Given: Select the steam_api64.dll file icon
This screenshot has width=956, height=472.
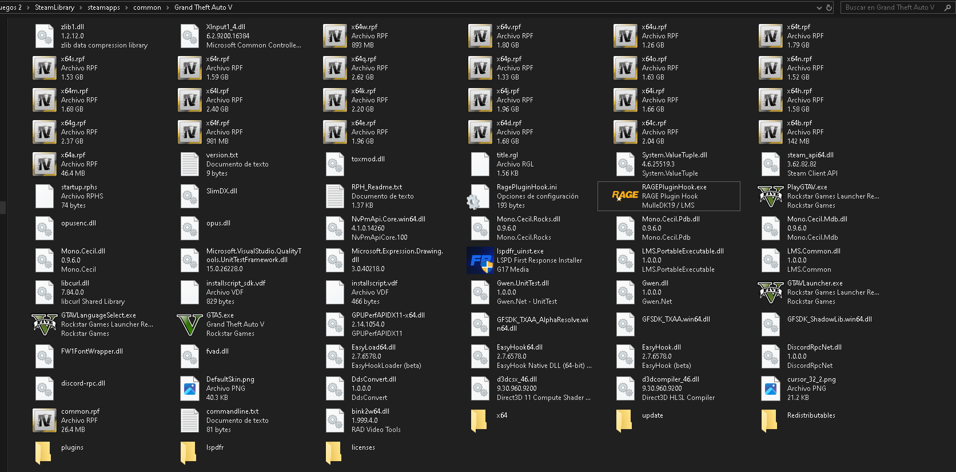Looking at the screenshot, I should [x=770, y=164].
